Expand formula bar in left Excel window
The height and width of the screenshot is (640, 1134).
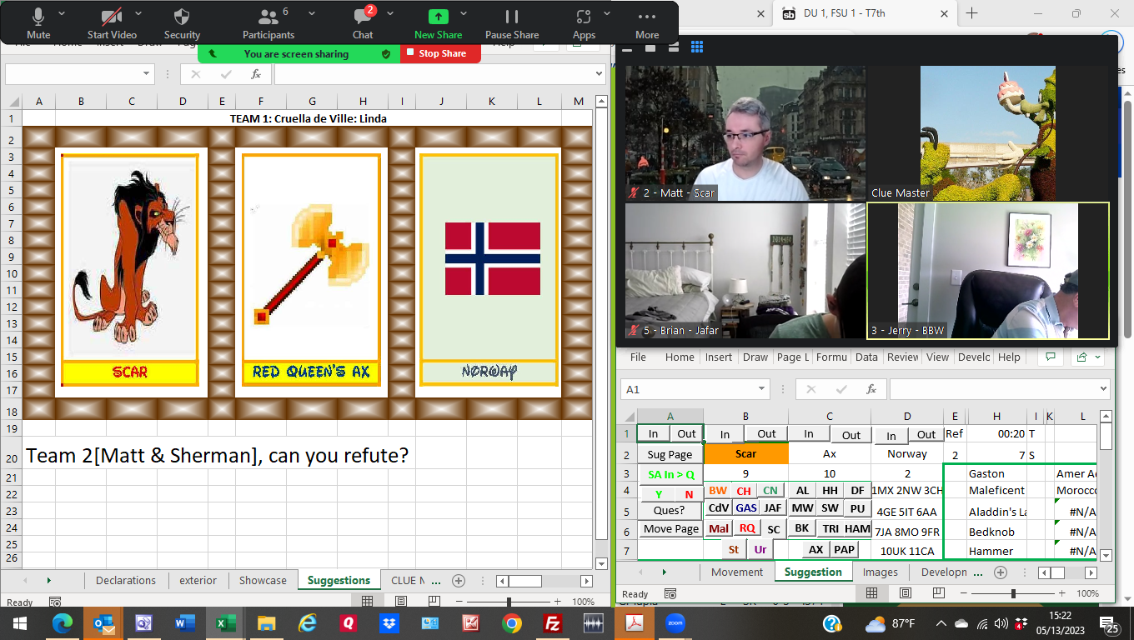click(x=598, y=74)
